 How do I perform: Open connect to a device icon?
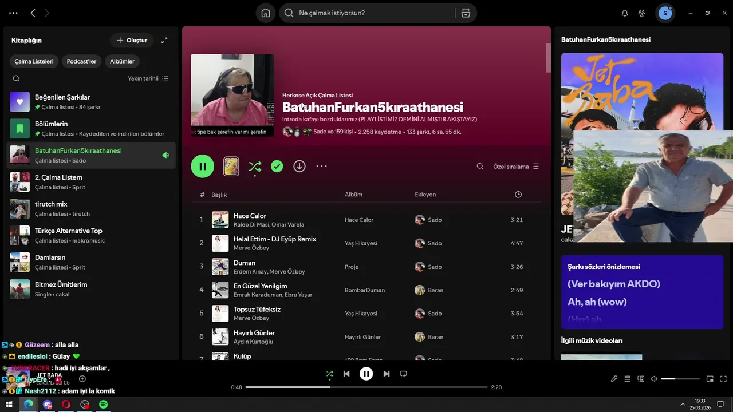(x=641, y=379)
